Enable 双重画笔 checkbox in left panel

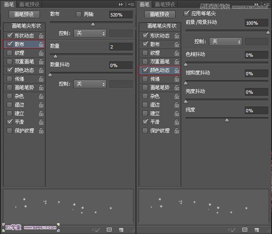click(9, 62)
